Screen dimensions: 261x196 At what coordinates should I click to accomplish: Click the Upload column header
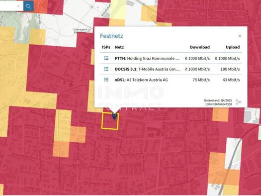click(x=233, y=47)
